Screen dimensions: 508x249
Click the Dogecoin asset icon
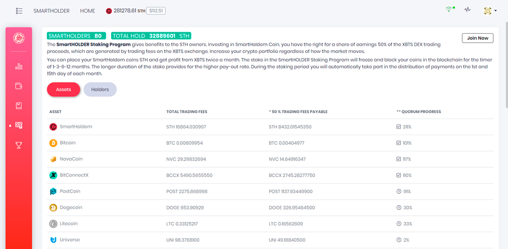point(53,208)
